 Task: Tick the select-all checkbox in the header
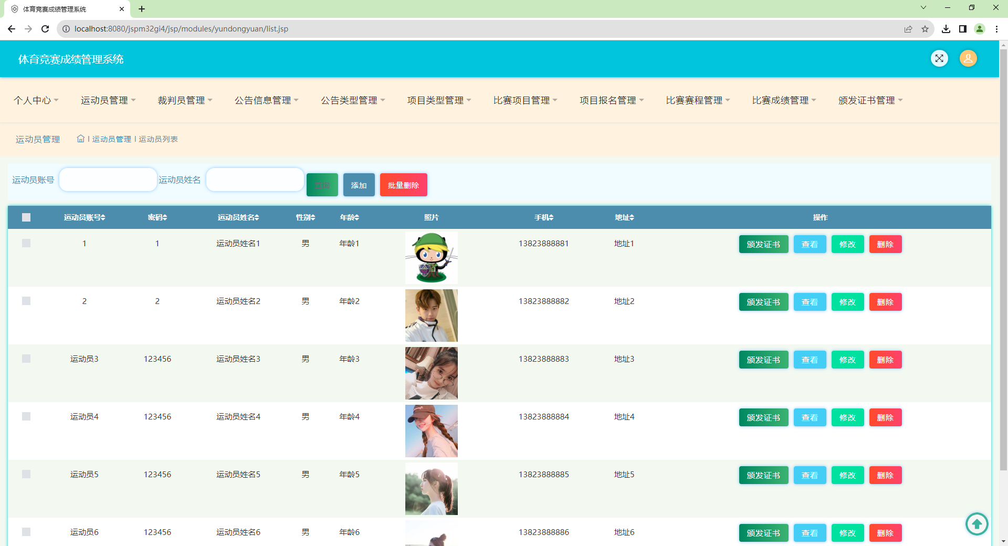point(26,217)
